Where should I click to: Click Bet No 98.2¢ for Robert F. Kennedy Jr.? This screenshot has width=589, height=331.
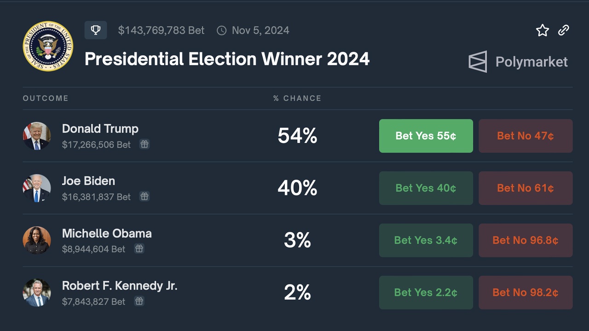click(x=525, y=292)
